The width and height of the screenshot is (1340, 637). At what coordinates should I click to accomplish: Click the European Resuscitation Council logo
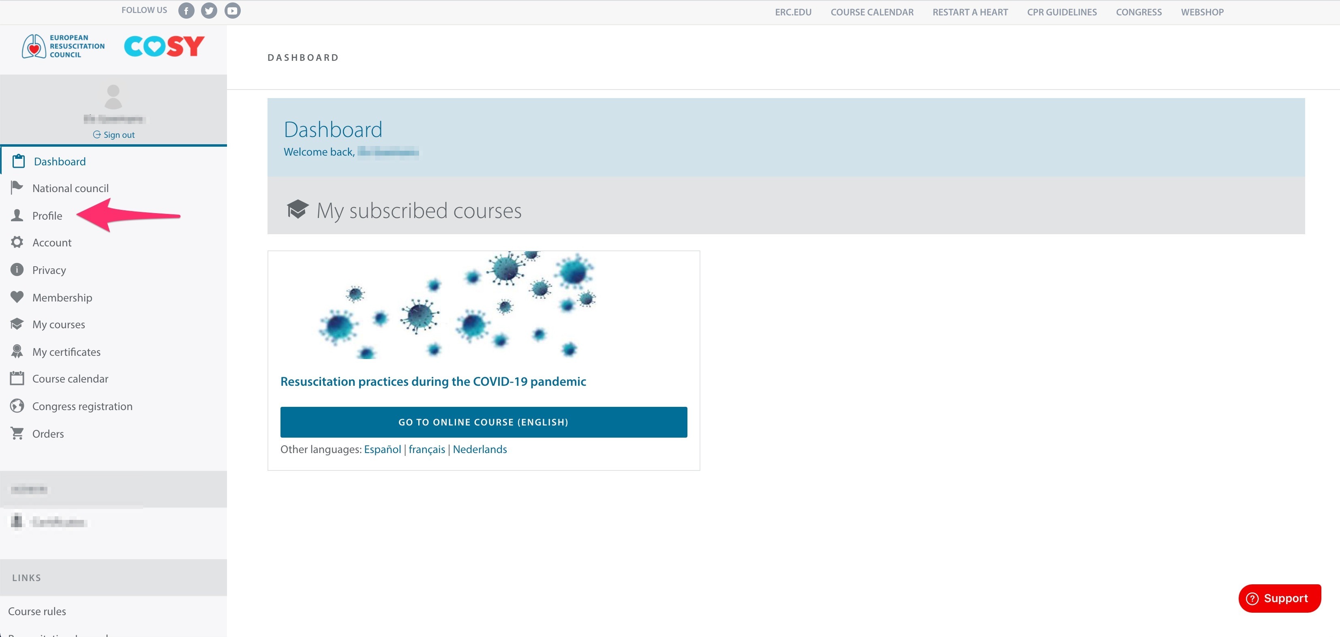63,46
